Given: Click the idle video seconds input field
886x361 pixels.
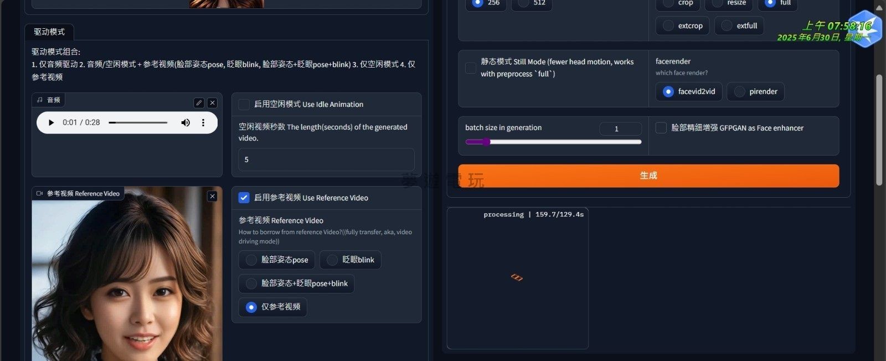Looking at the screenshot, I should click(x=326, y=159).
